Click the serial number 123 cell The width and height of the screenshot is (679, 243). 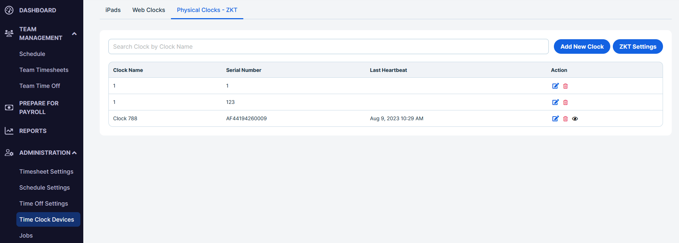pyautogui.click(x=230, y=102)
